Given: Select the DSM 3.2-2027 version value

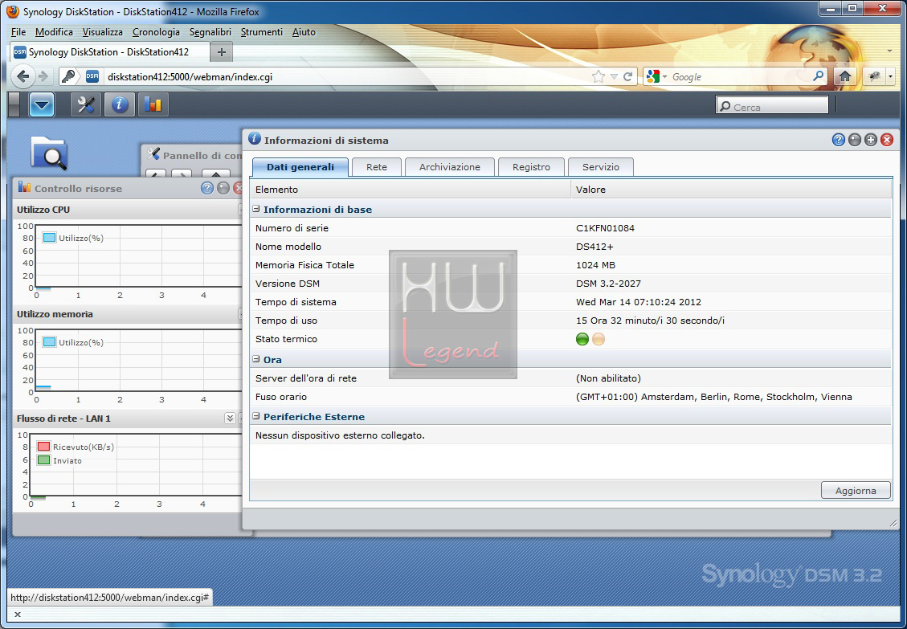Looking at the screenshot, I should coord(608,284).
